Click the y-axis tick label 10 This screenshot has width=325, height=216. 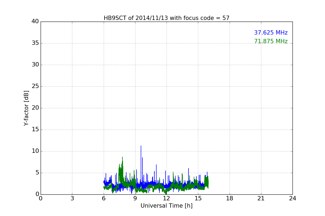[x=35, y=151]
